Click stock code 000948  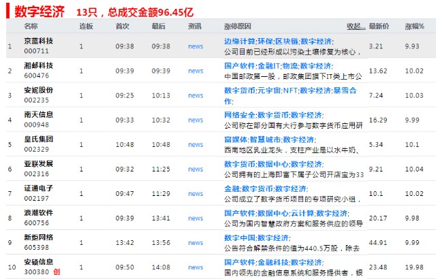coord(36,125)
